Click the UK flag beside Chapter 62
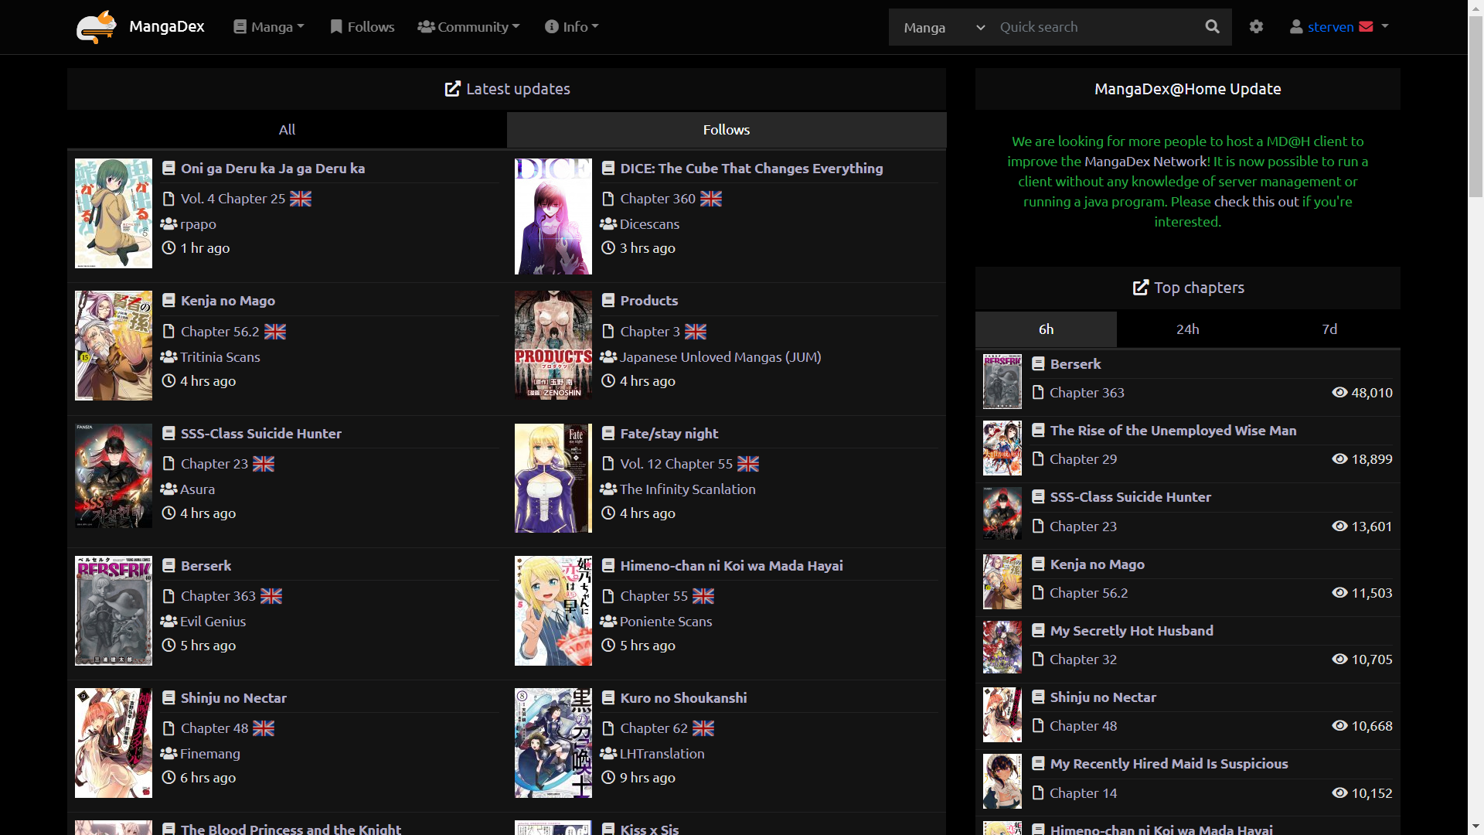 [703, 728]
